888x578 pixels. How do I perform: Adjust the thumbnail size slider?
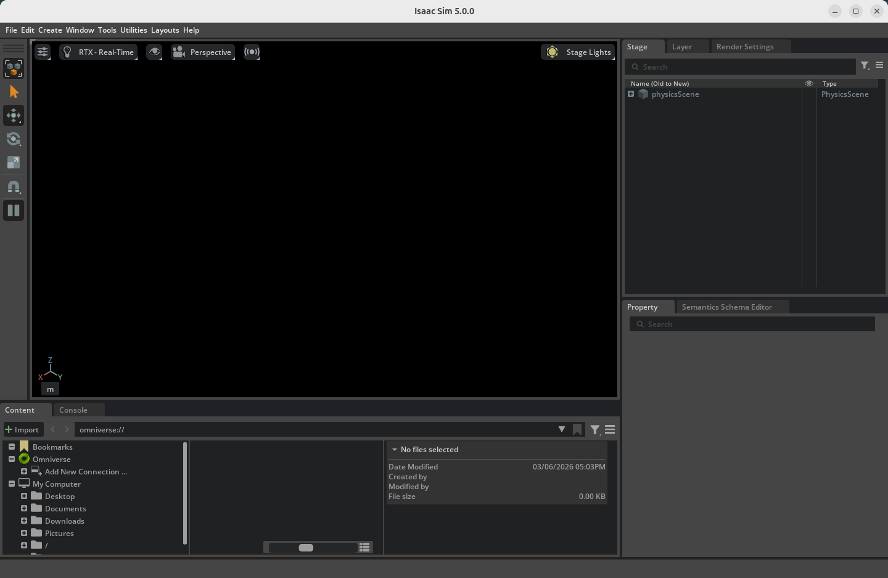point(313,548)
